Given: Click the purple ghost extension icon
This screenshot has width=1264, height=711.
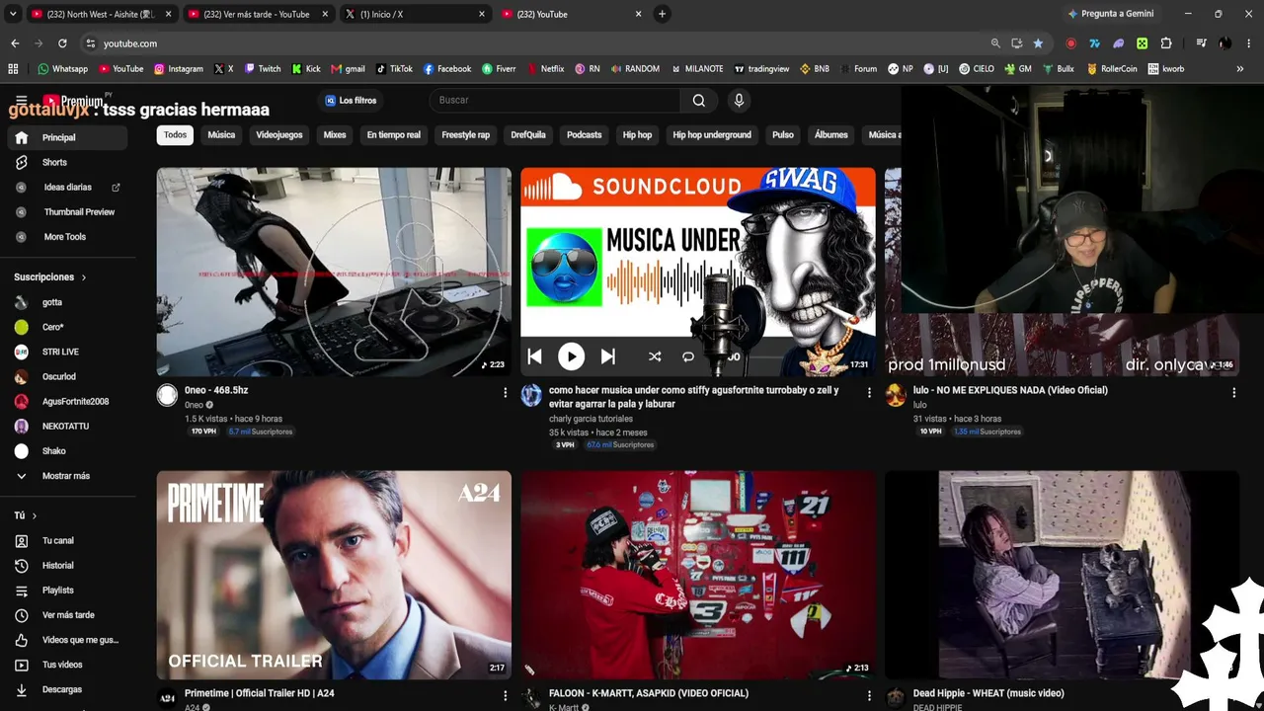Looking at the screenshot, I should (x=1119, y=43).
